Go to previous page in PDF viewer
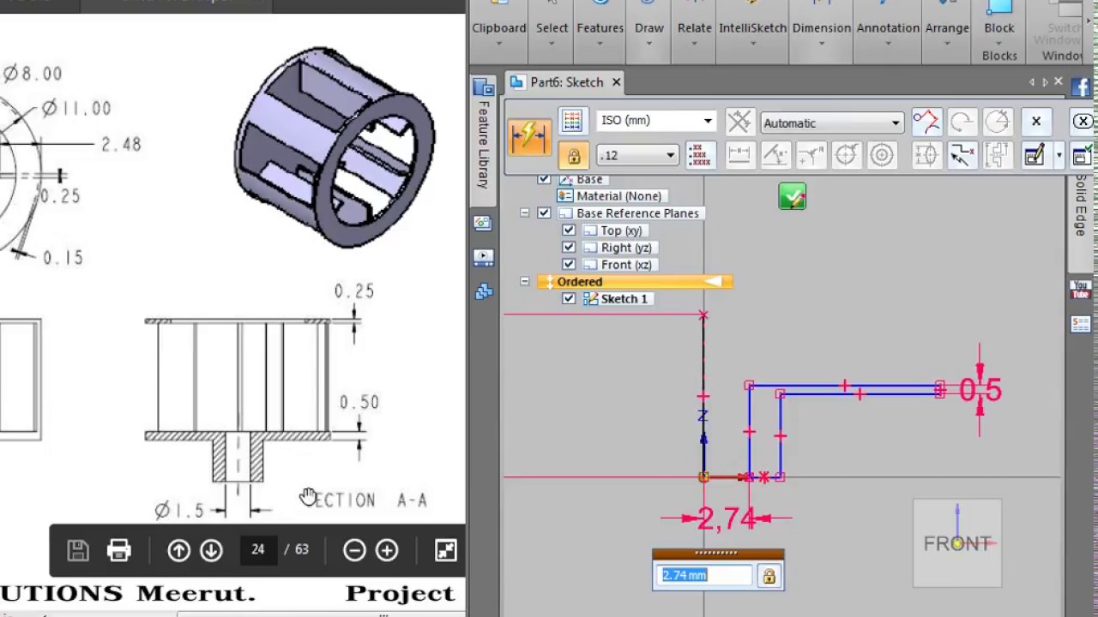Viewport: 1098px width, 617px height. [x=178, y=550]
